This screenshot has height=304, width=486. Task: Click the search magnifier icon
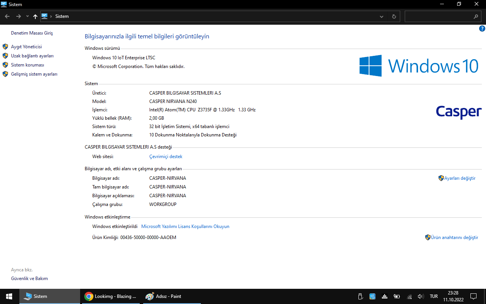[x=476, y=17]
